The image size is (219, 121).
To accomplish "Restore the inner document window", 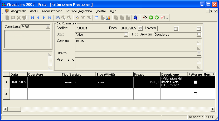I will (211, 11).
